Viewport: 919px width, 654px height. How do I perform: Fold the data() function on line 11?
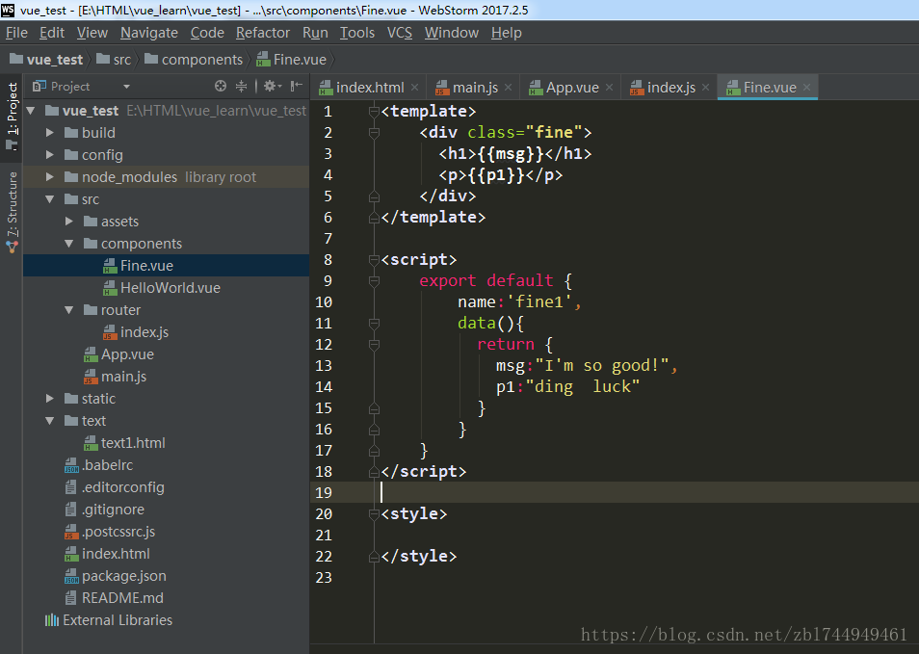(374, 323)
